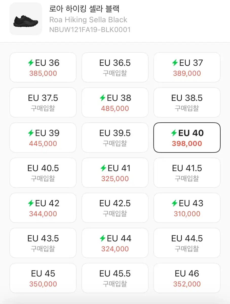Click the product code NBUW121FA19-BLK0001

click(x=90, y=30)
